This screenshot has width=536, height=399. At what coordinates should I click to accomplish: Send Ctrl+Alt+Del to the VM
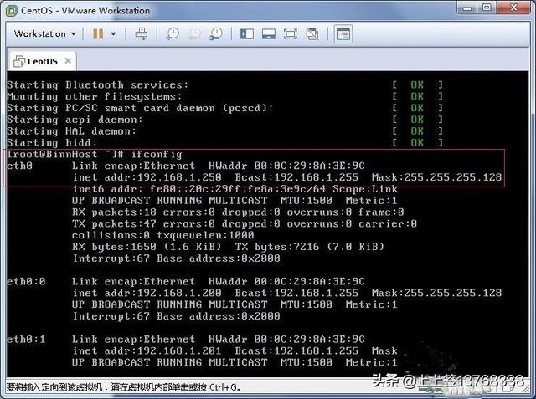(x=142, y=33)
